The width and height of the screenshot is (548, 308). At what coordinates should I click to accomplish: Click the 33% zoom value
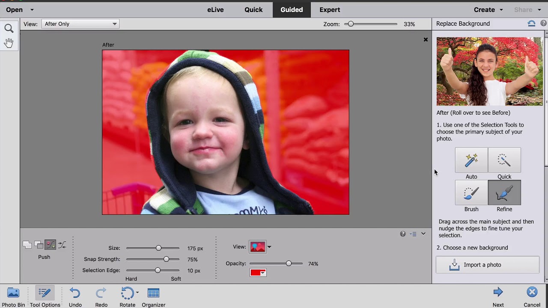(x=409, y=24)
